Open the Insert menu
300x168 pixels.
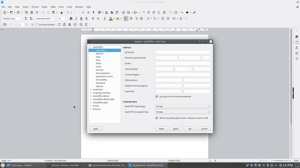click(25, 7)
